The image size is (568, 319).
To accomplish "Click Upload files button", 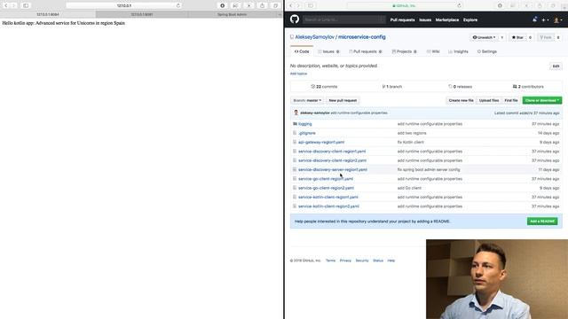I will click(489, 100).
